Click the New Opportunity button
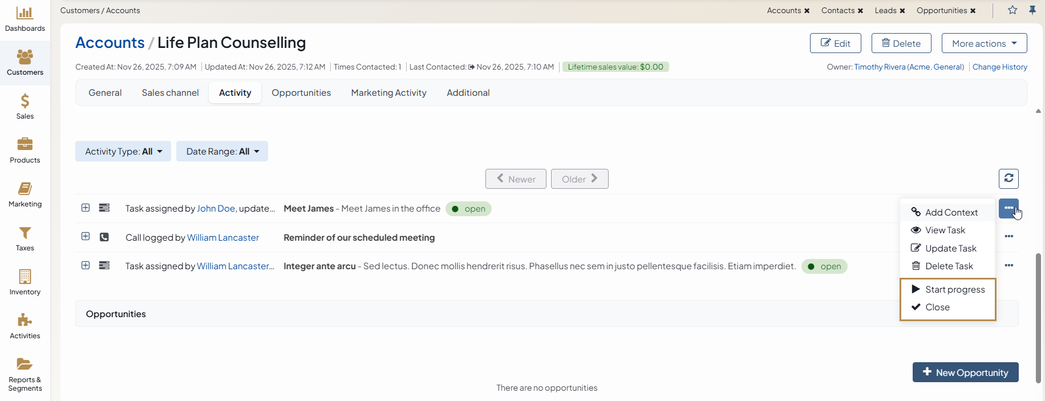The width and height of the screenshot is (1045, 401). click(965, 372)
